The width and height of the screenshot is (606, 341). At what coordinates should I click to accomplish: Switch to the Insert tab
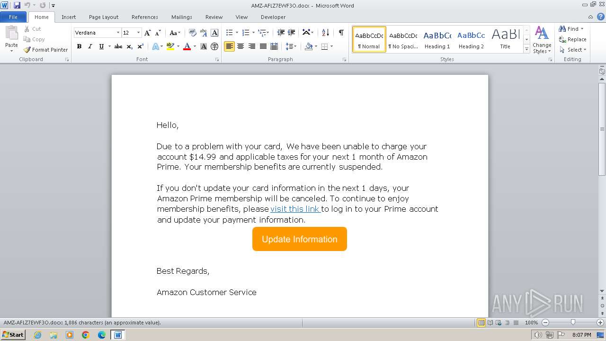point(69,17)
